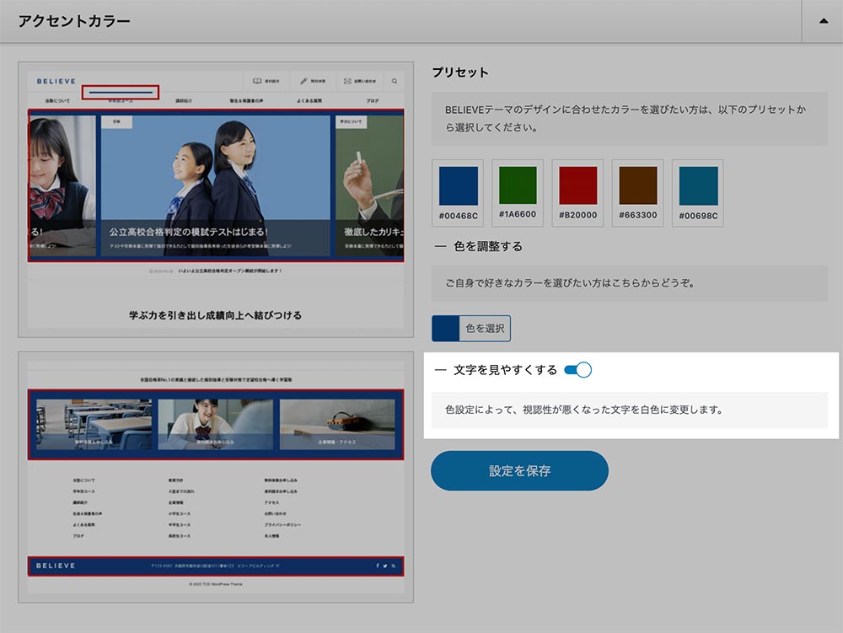Viewport: 843px width, 633px height.
Task: Click the Facebook icon in preview footer
Action: tap(377, 566)
